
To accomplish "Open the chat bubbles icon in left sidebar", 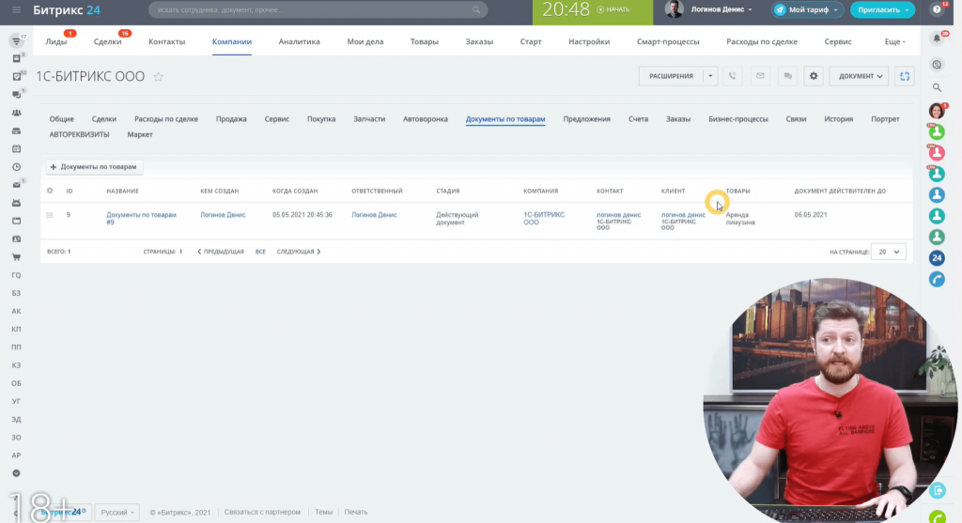I will point(17,95).
